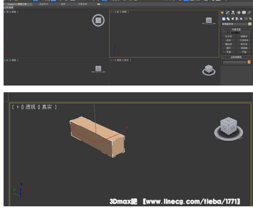
Task: Click the ViewCube in the front viewport
Action: (209, 21)
